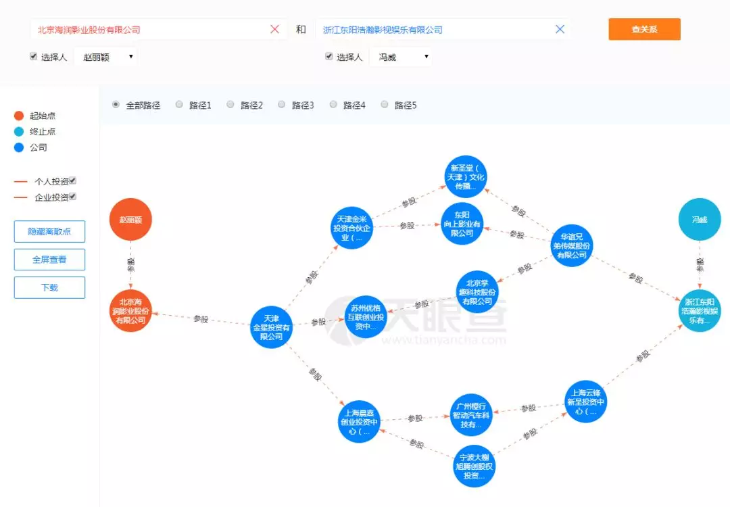Click the 北京海润影业股份有限公司 input field

(149, 30)
